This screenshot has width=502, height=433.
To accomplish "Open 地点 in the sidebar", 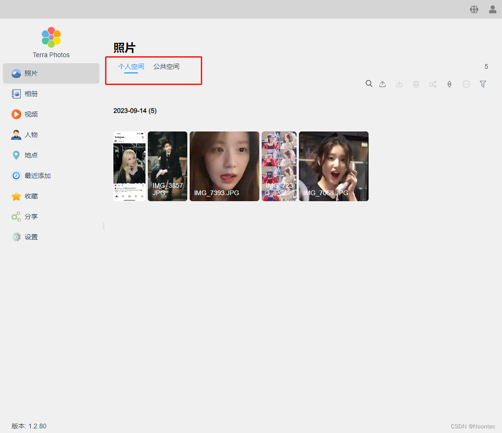I will [x=31, y=155].
